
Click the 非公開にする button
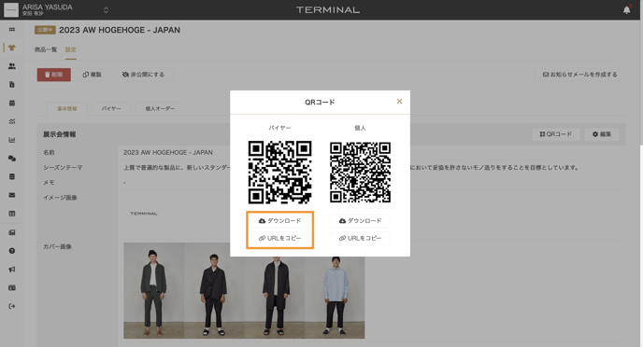tap(143, 75)
